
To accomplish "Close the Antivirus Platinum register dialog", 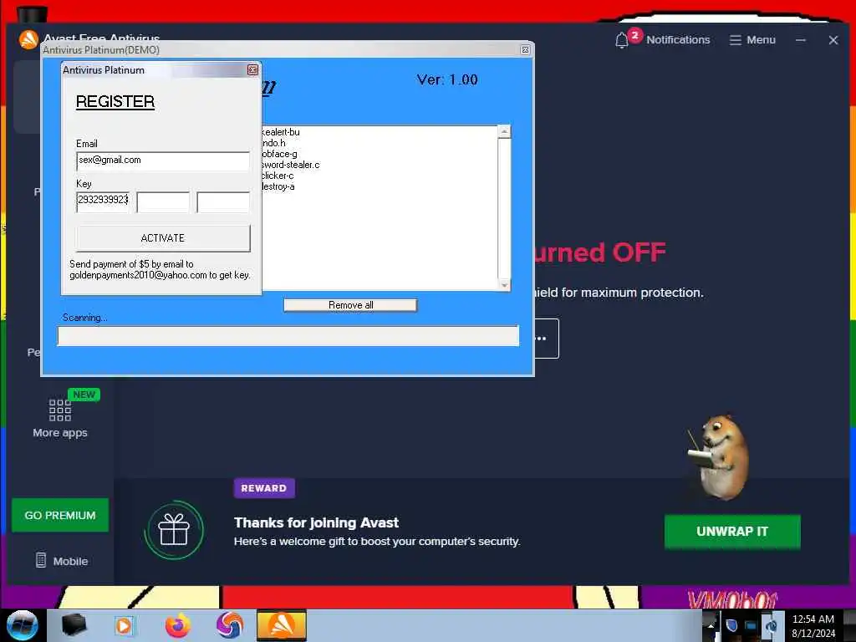I will [252, 70].
